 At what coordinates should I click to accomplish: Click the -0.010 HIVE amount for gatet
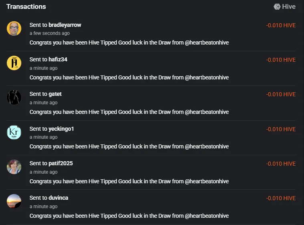[281, 95]
